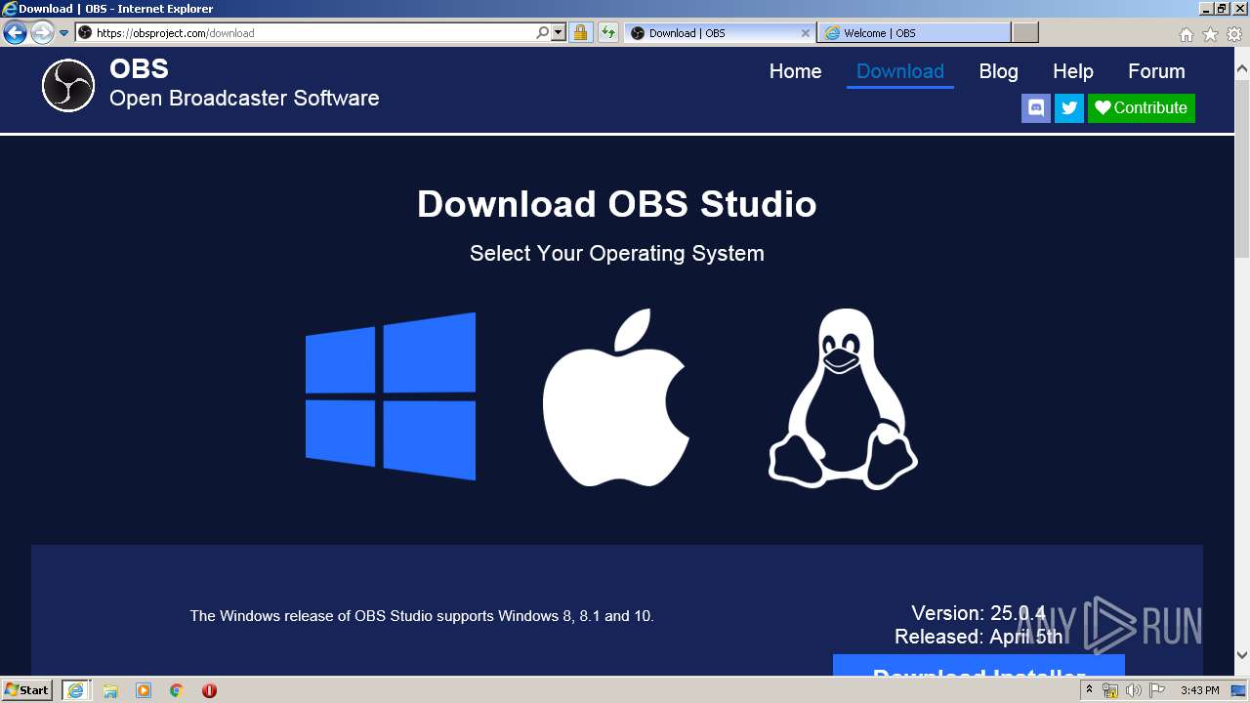Open the Discord link icon

1036,107
